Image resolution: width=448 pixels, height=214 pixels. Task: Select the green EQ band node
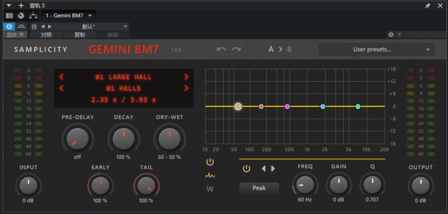tap(358, 106)
